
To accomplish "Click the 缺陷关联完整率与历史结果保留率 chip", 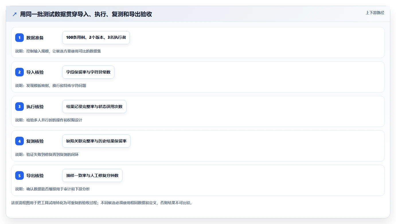I will 96,141.
